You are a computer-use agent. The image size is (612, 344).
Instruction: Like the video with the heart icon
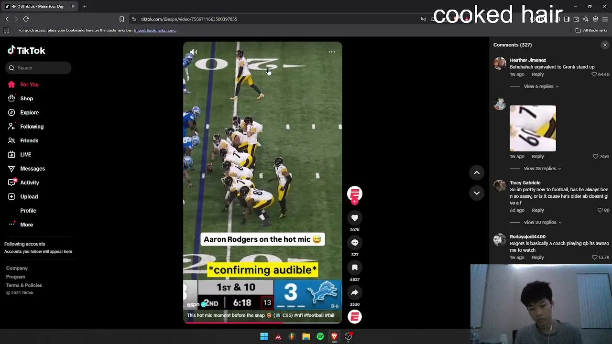pos(355,218)
